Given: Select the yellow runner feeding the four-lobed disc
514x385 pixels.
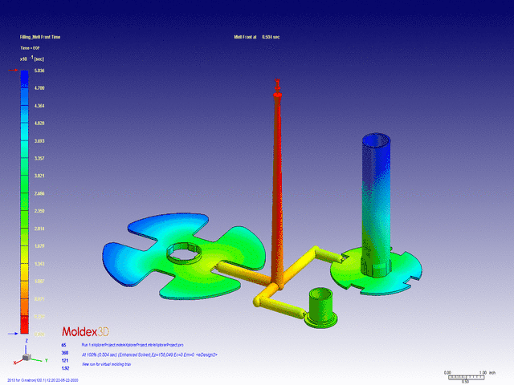Looking at the screenshot, I should (243, 272).
